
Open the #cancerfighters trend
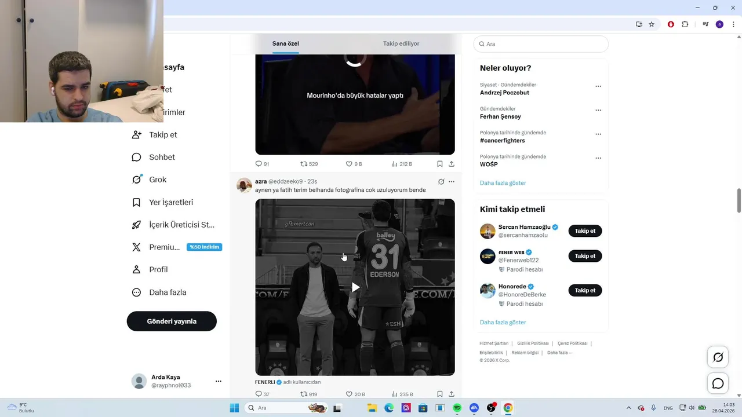503,141
